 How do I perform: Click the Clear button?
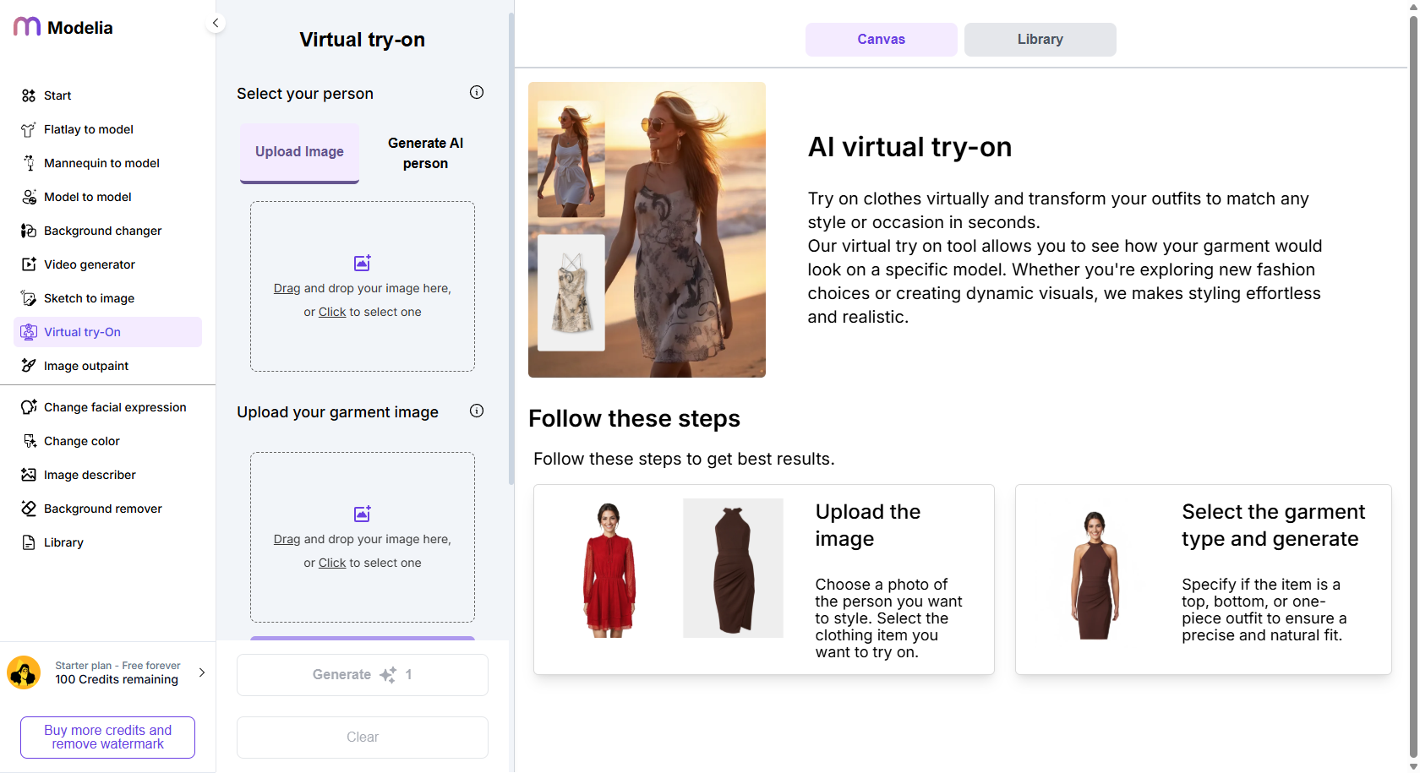[x=362, y=737]
